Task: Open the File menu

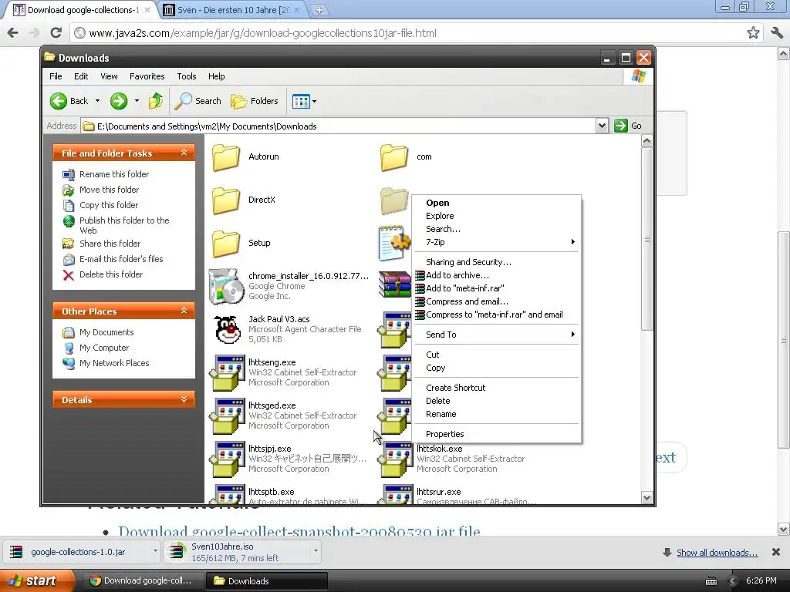Action: 56,76
